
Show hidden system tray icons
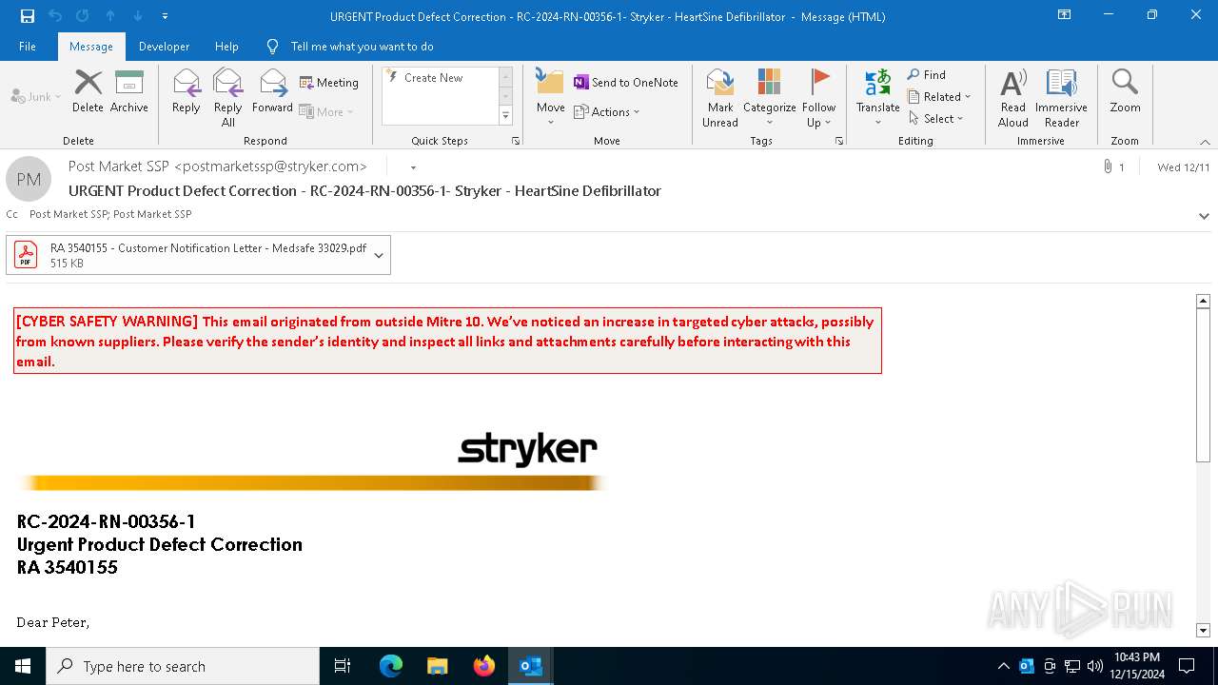click(1004, 666)
